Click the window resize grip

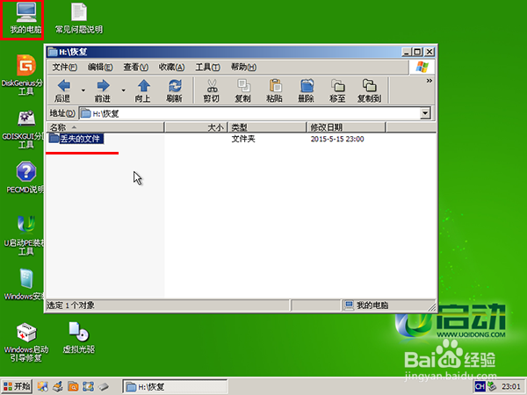click(432, 306)
